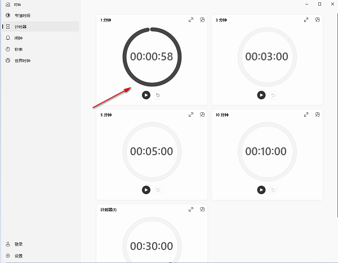This screenshot has height=263, width=338.
Task: Minimize the clock app window
Action: [307, 4]
